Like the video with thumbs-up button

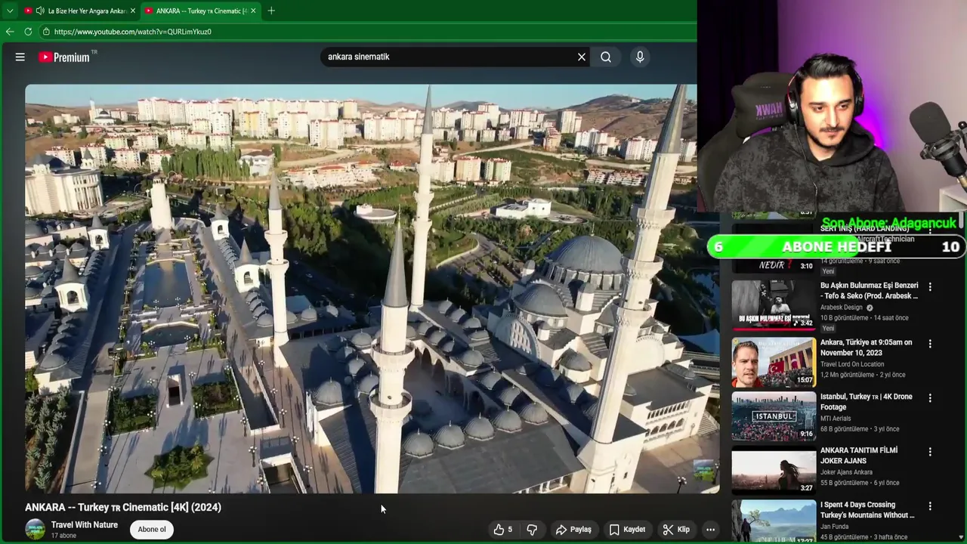pos(503,530)
